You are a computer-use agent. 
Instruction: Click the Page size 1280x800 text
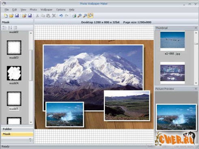137,22
